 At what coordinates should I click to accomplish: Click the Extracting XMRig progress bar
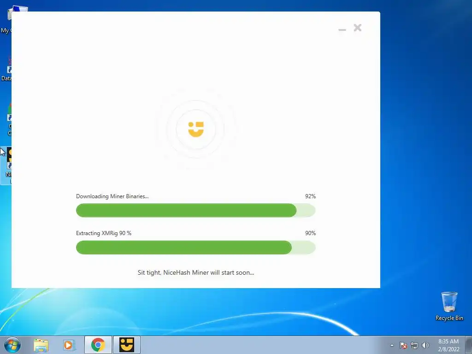[195, 247]
